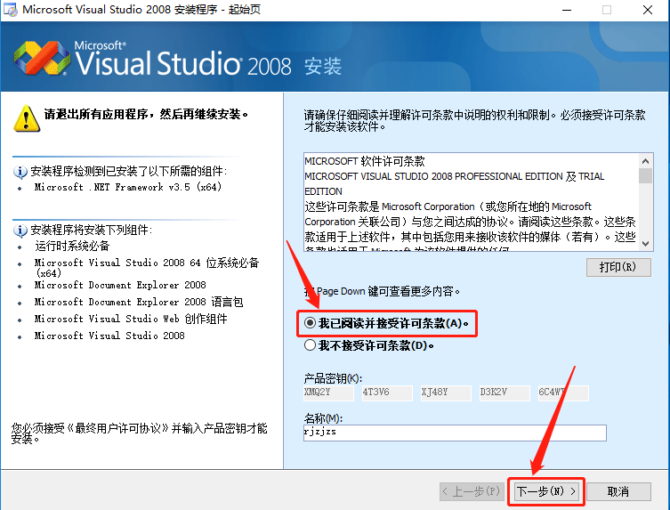The image size is (670, 510).
Task: Minimize the installer window
Action: (x=567, y=10)
